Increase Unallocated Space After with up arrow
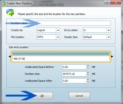The height and width of the screenshot is (104, 123). [x=88, y=80]
